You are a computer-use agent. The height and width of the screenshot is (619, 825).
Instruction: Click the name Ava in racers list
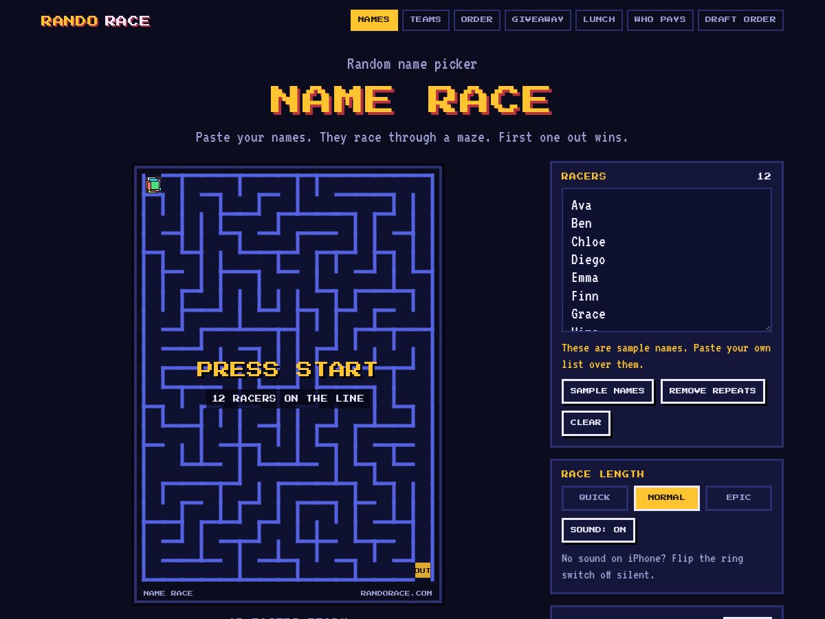pos(581,205)
